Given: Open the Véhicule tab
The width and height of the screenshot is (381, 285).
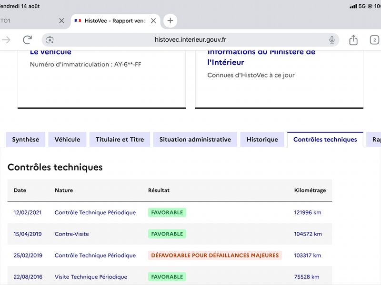Looking at the screenshot, I should pos(67,139).
